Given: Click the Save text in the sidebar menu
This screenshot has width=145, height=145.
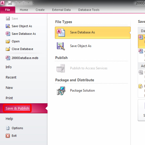Looking at the screenshot, I should [x=15, y=19].
